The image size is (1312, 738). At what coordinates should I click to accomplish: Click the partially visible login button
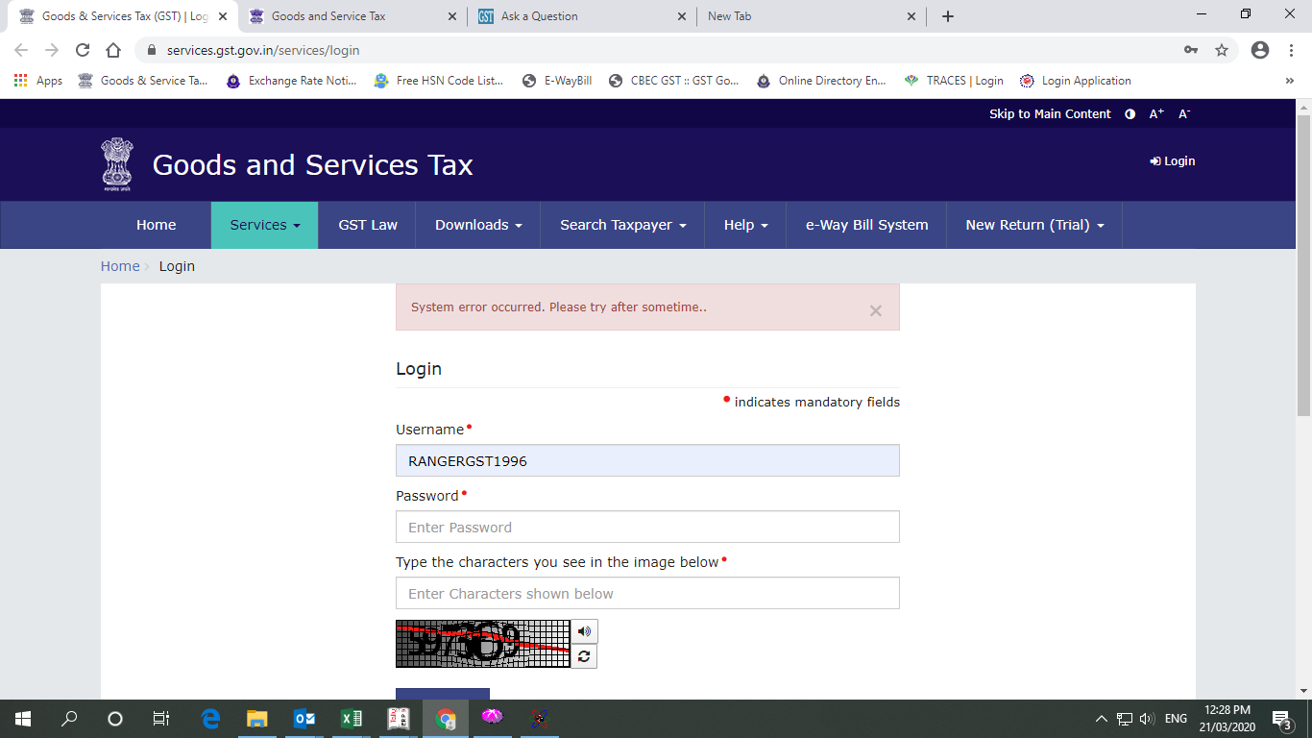[443, 694]
